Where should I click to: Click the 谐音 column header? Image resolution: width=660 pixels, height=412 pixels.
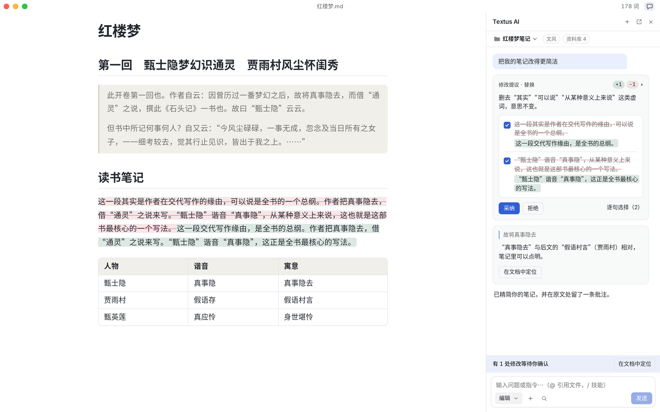(x=233, y=266)
